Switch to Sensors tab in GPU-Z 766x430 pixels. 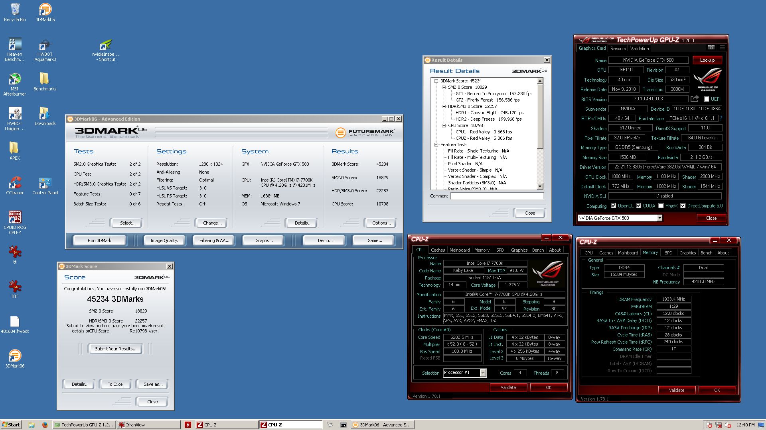click(x=618, y=49)
